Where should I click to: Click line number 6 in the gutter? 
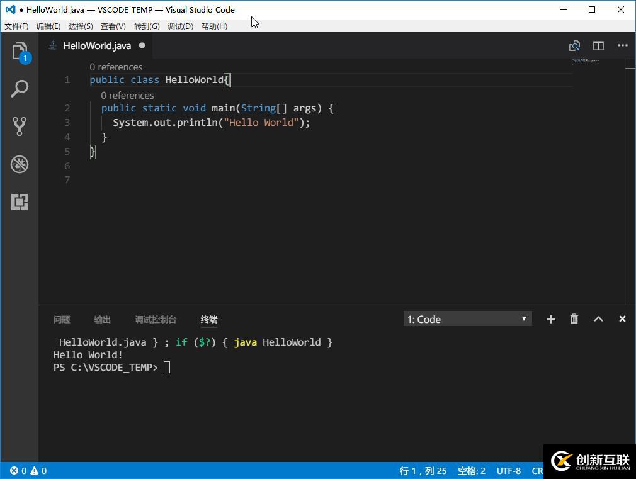pos(67,166)
